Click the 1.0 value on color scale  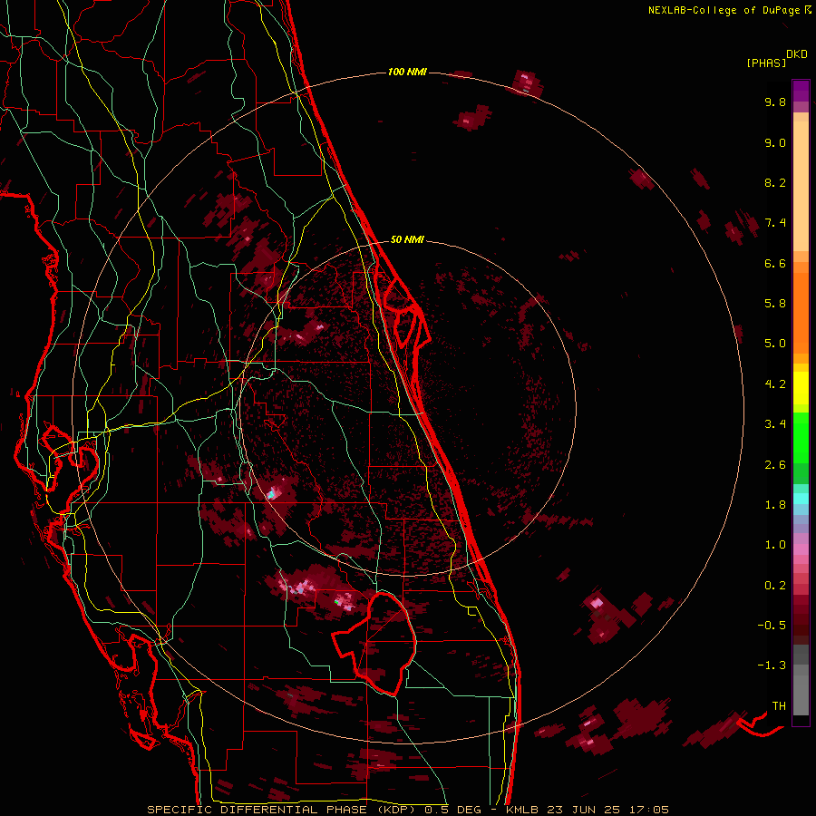775,545
